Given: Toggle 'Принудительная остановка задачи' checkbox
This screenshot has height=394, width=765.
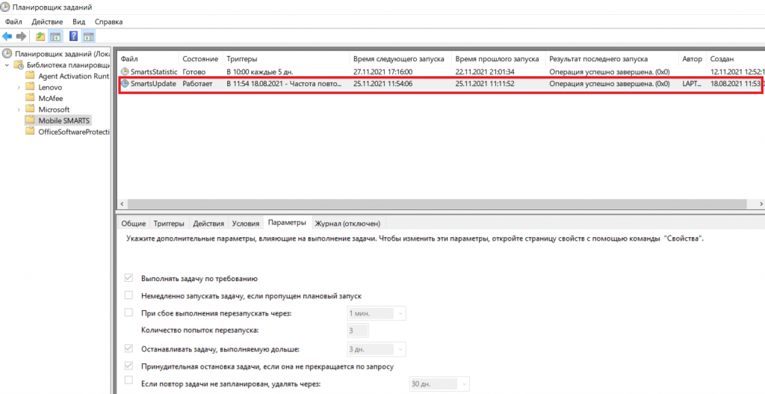Looking at the screenshot, I should 128,366.
